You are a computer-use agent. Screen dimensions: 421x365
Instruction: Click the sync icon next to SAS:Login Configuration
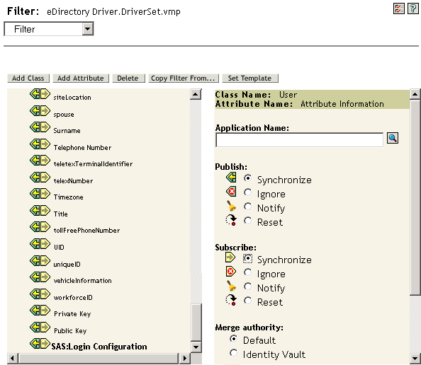pos(40,343)
